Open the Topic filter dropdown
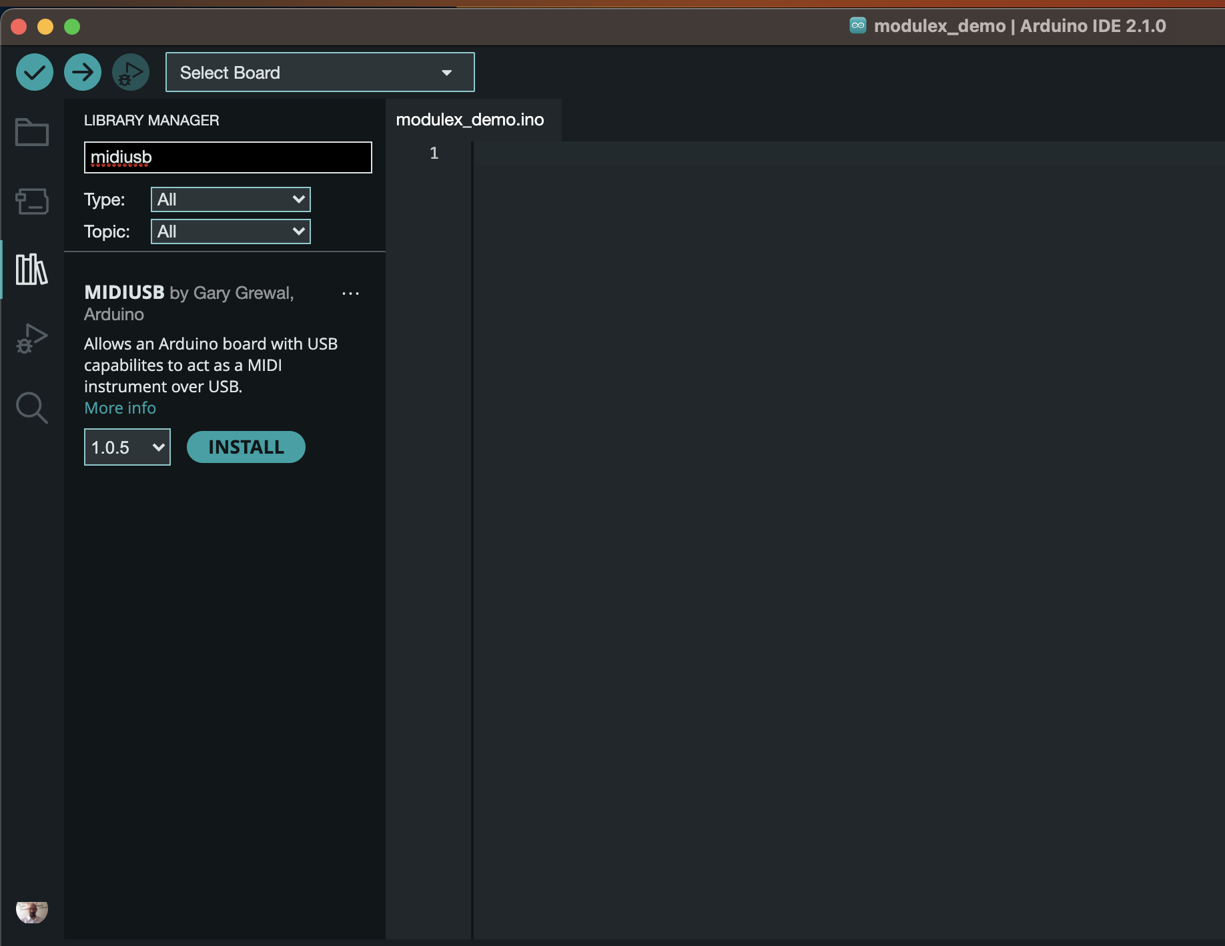The width and height of the screenshot is (1225, 946). click(230, 231)
